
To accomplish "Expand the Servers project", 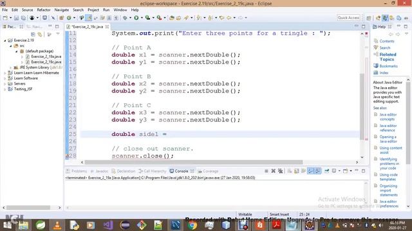I will (5, 84).
